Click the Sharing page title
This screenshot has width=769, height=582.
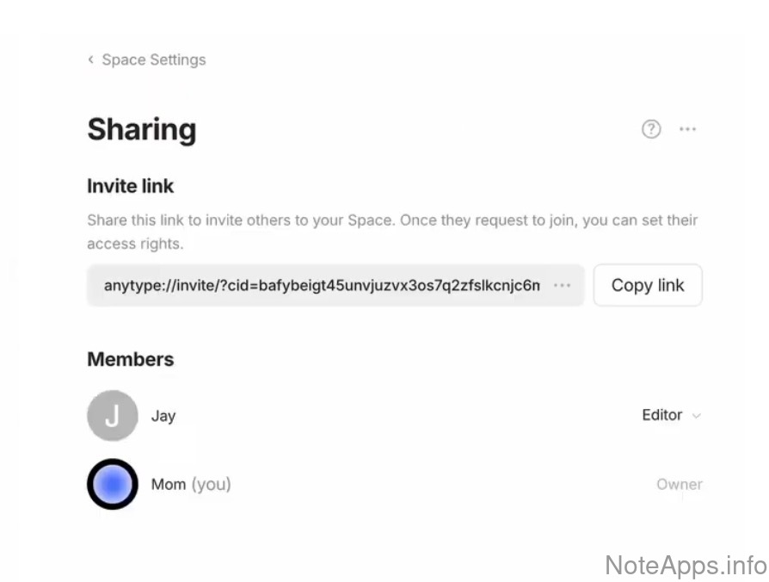[x=142, y=129]
